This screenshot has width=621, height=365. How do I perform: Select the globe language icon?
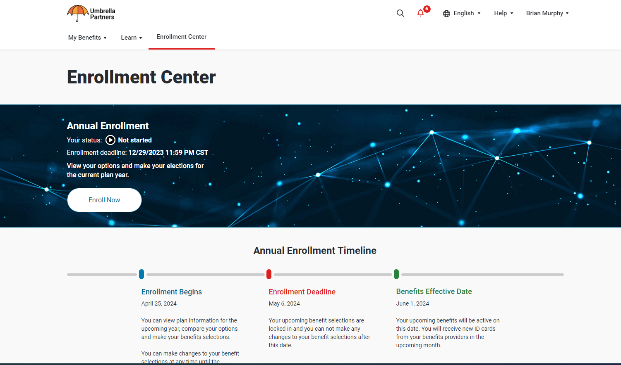[x=446, y=13]
